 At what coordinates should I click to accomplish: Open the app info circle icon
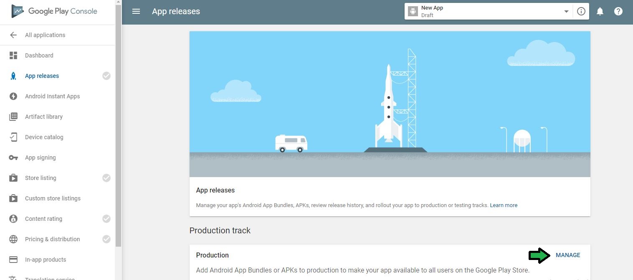581,11
